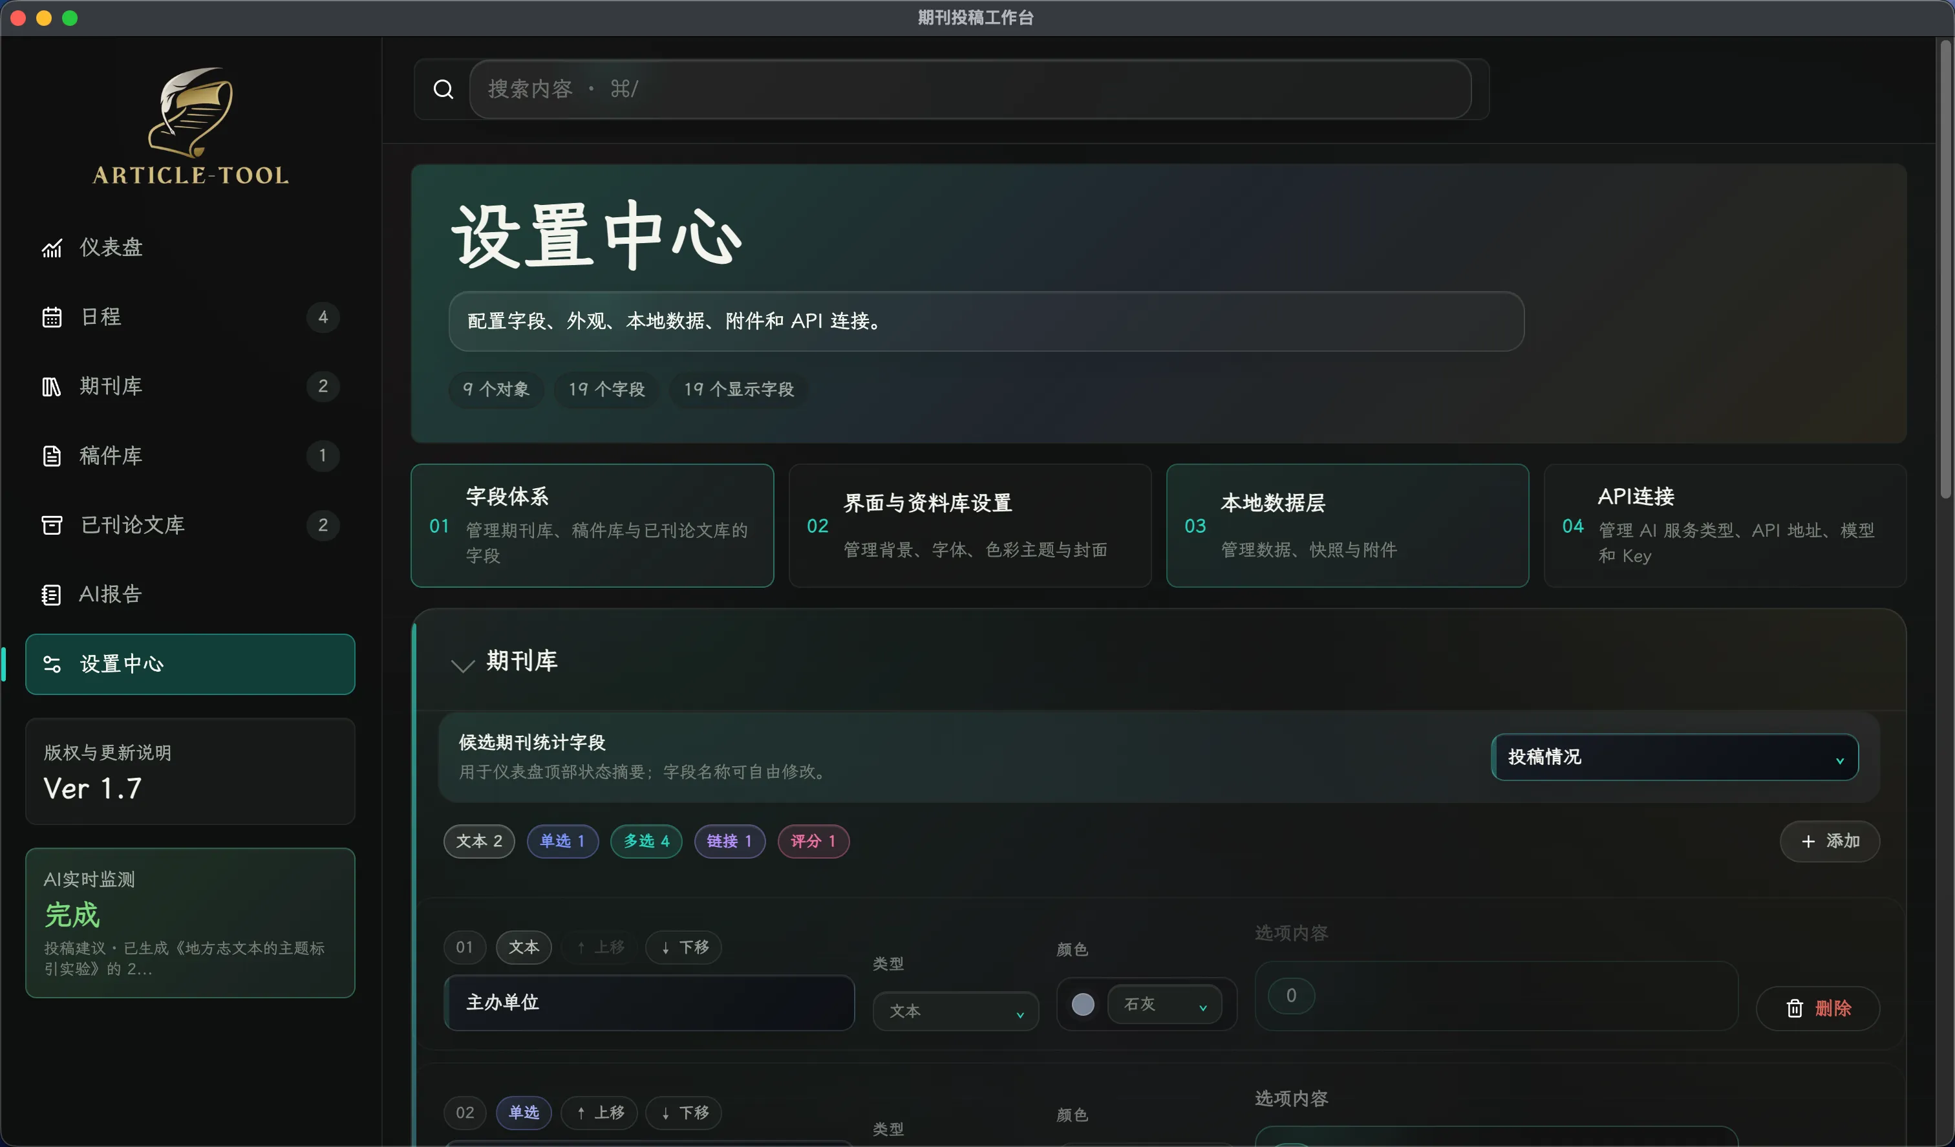Screen dimensions: 1955x1147
Task: Click the 设置中心 page title
Action: click(x=596, y=235)
